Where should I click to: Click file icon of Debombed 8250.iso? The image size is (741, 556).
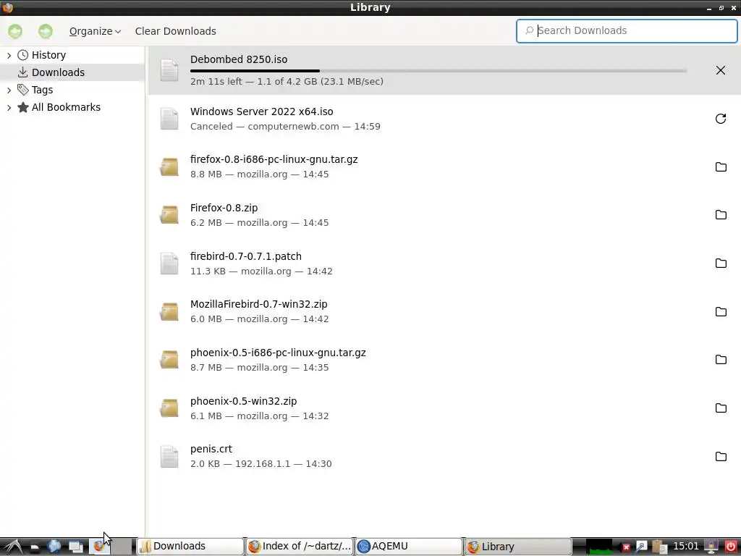[169, 70]
